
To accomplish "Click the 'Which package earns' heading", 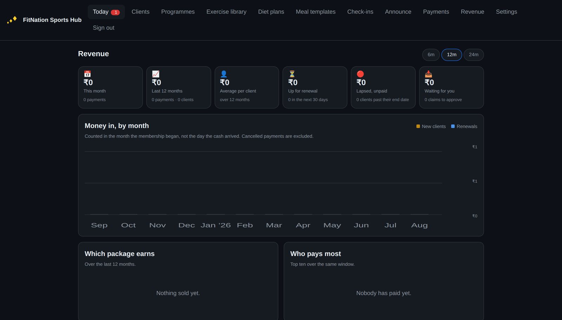I will pyautogui.click(x=119, y=254).
